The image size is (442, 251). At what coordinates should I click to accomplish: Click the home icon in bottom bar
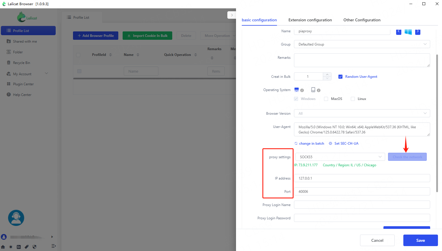[3, 247]
